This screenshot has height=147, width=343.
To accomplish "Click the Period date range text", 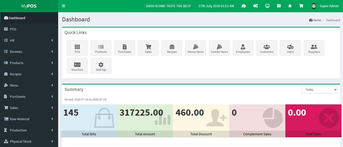I will click(85, 100).
